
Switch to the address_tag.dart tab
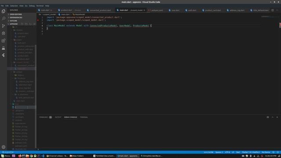[237, 10]
